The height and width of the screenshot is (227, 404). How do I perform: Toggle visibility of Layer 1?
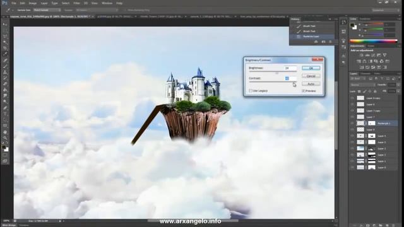coord(352,161)
